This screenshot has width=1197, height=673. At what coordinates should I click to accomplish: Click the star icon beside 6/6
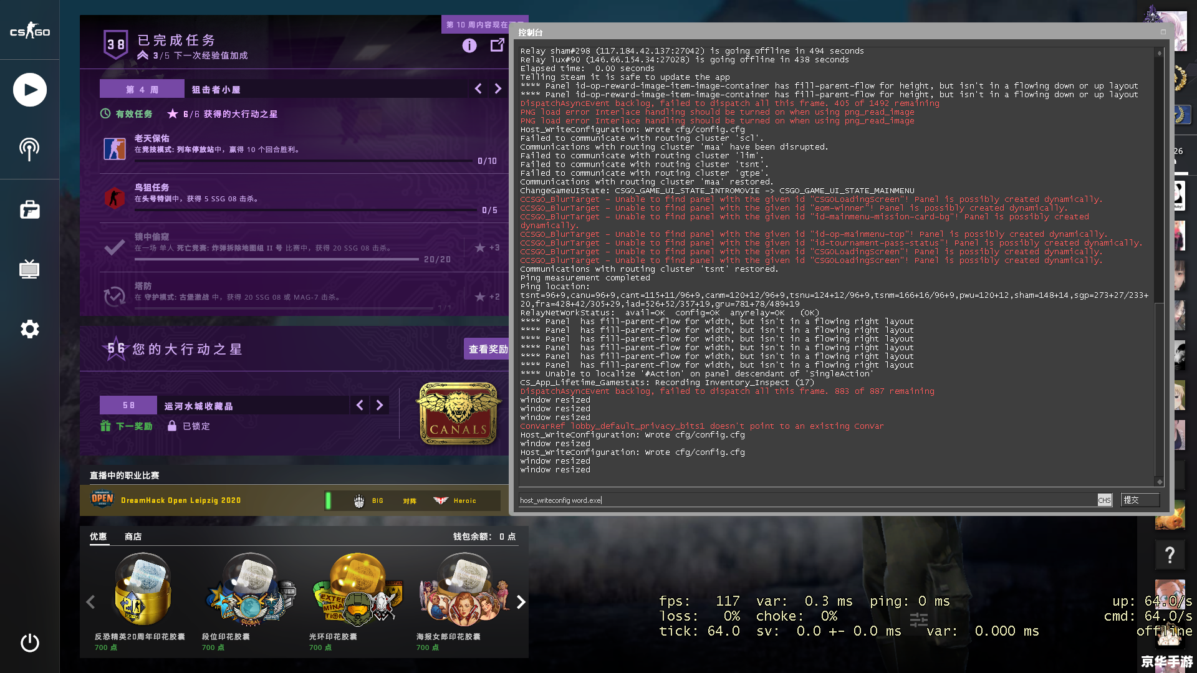(173, 113)
